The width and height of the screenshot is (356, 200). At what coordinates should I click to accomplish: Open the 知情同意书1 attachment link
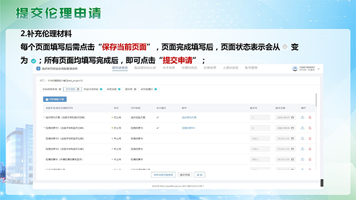189,128
